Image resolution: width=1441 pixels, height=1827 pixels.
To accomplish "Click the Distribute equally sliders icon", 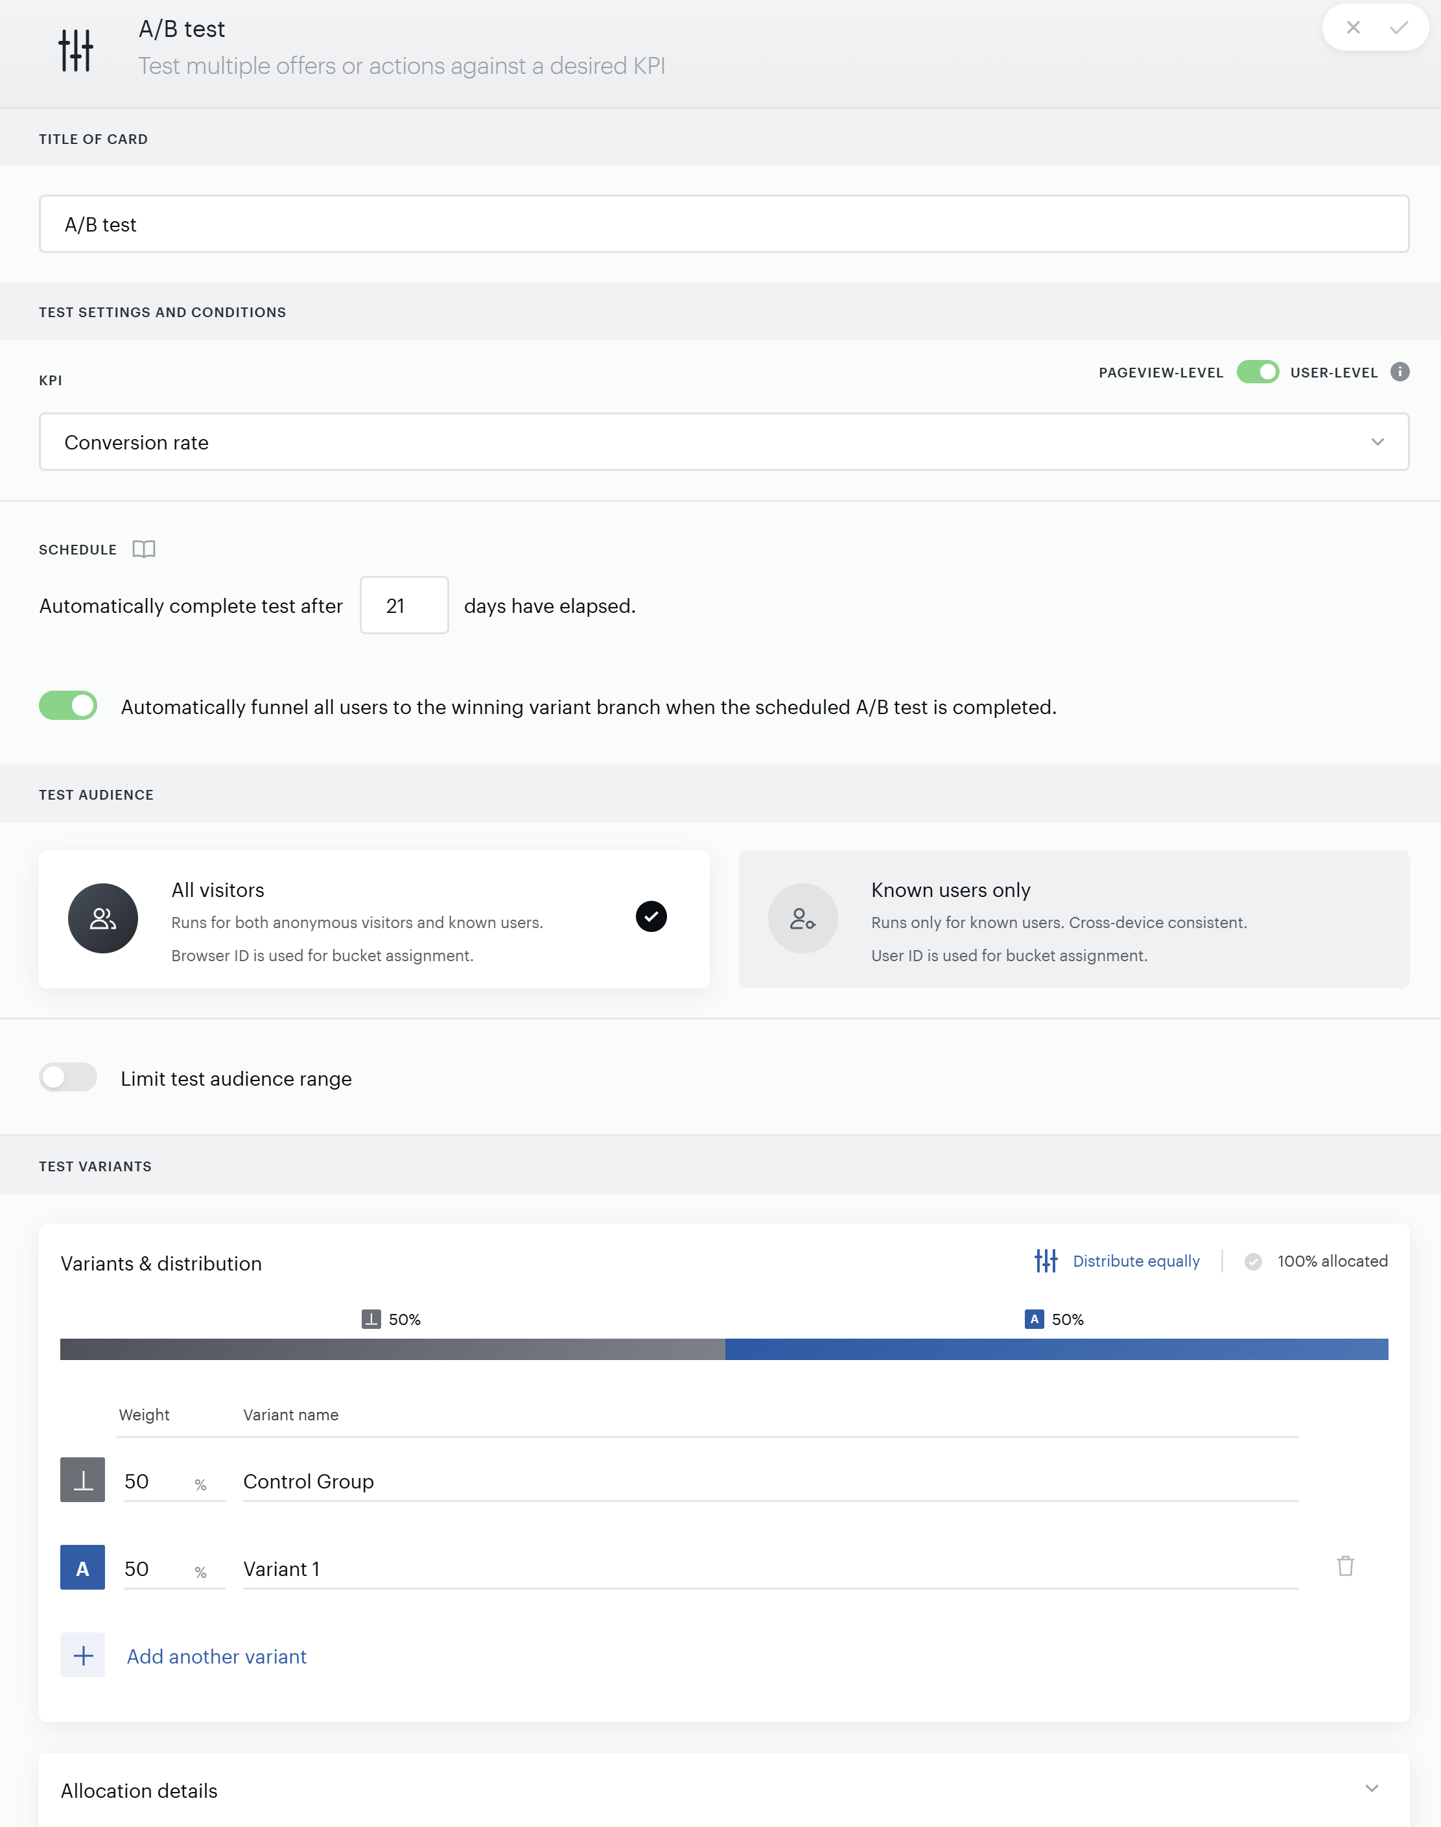I will [x=1046, y=1261].
